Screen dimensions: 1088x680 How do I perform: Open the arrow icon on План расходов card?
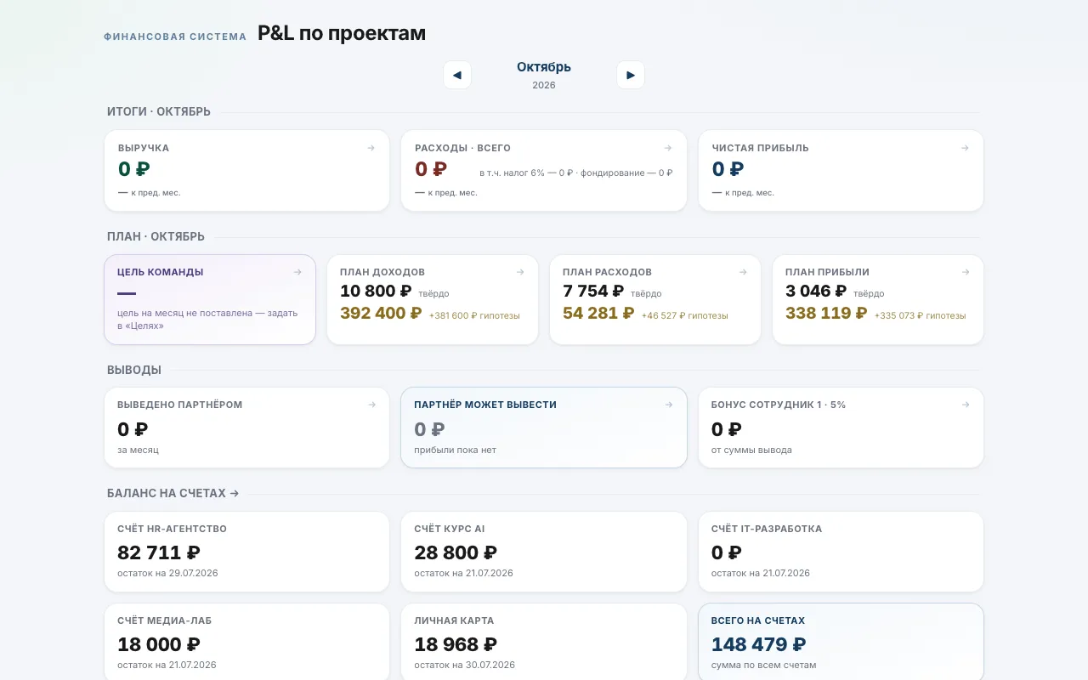point(743,272)
